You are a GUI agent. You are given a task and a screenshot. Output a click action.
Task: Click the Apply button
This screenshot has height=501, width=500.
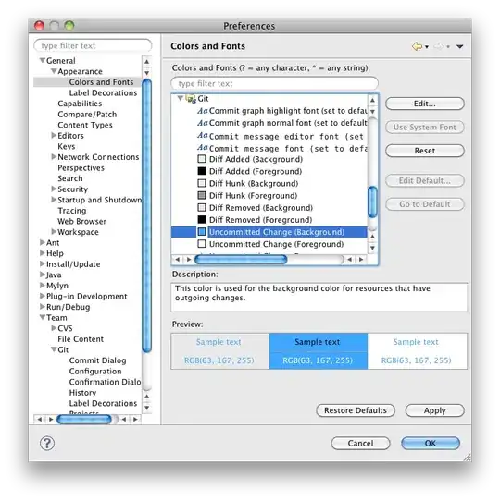tap(434, 410)
